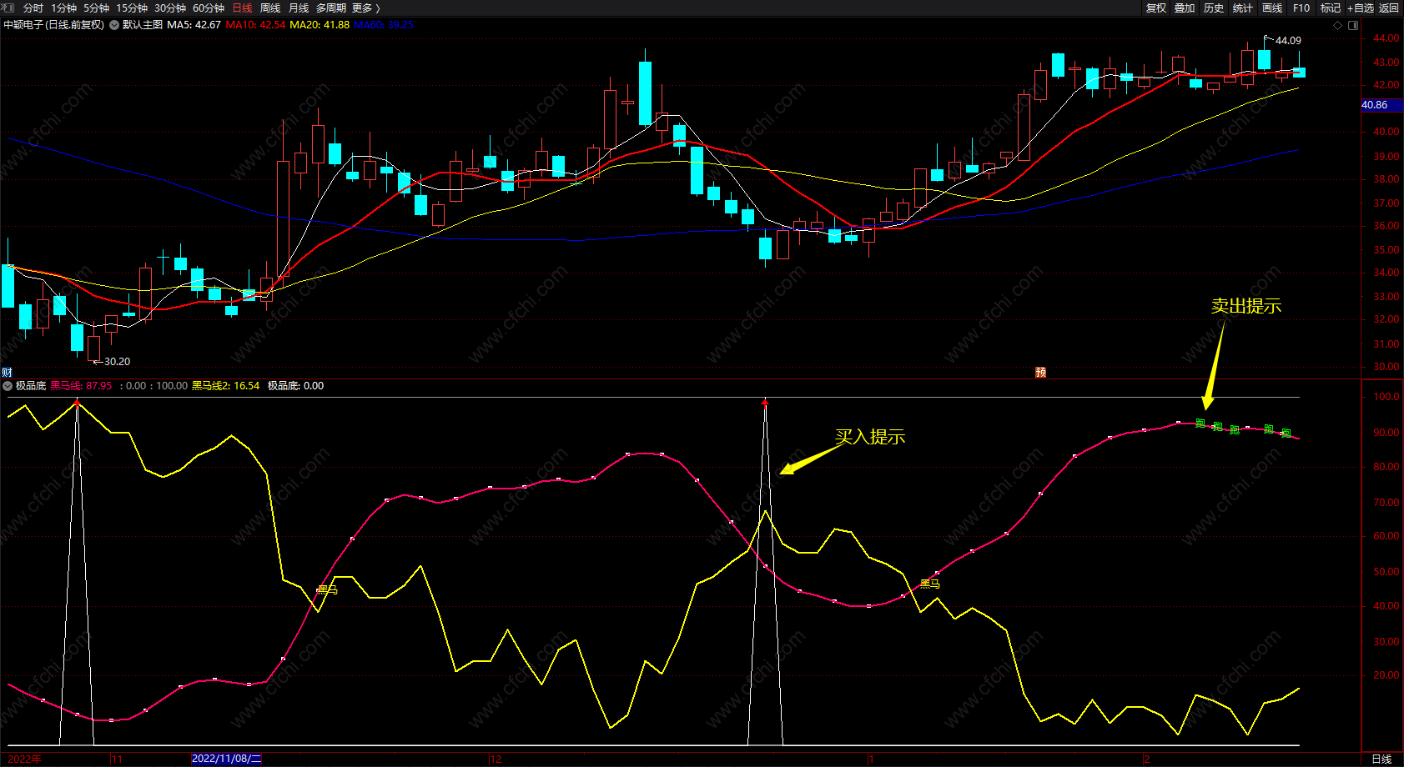Click the 30.20 low price label
The height and width of the screenshot is (767, 1404).
pos(117,362)
